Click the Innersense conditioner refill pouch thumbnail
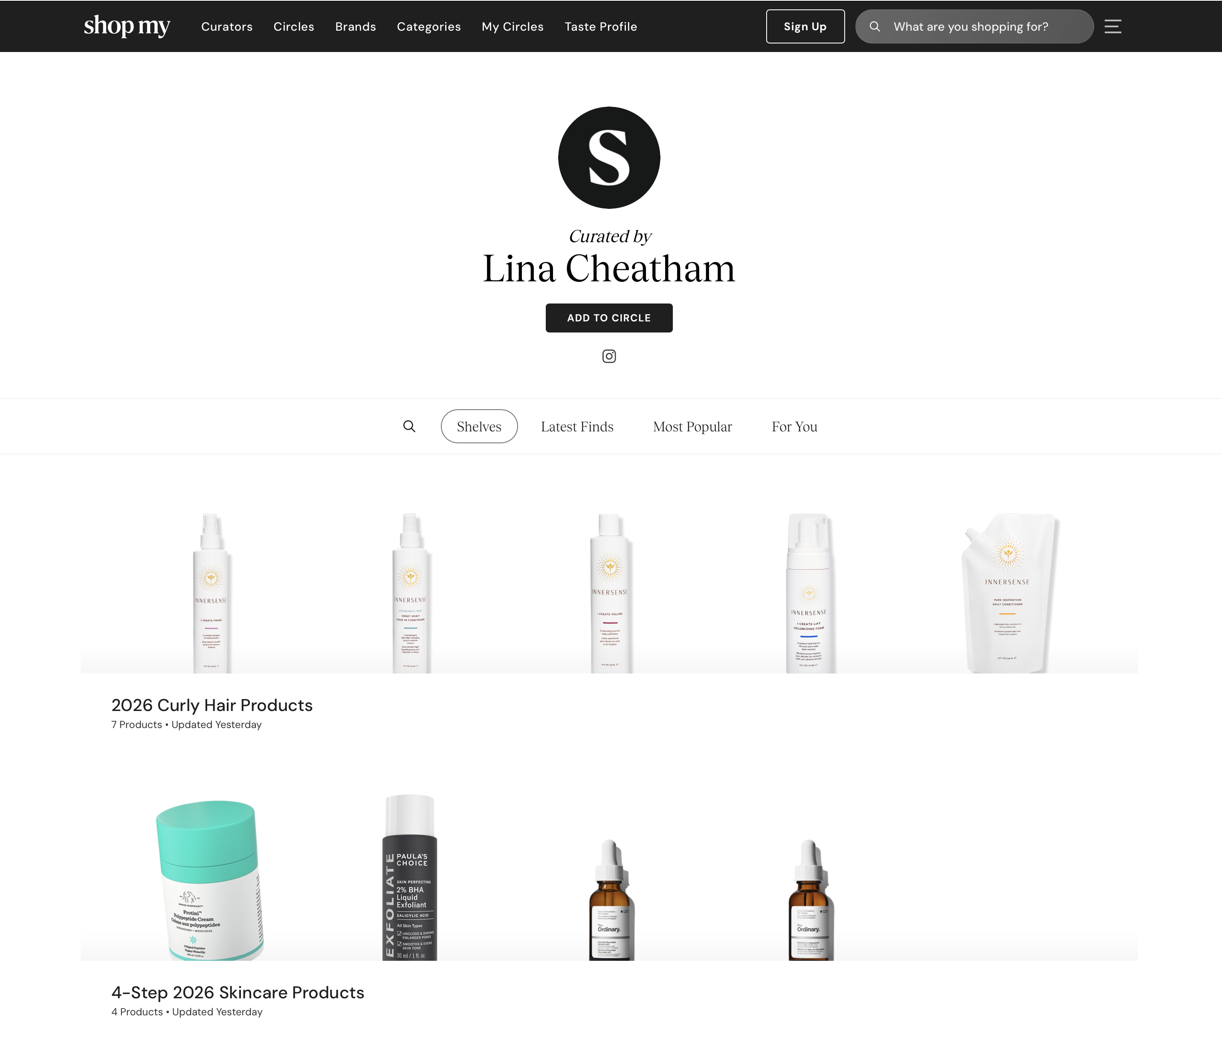The image size is (1222, 1052). pyautogui.click(x=1008, y=592)
